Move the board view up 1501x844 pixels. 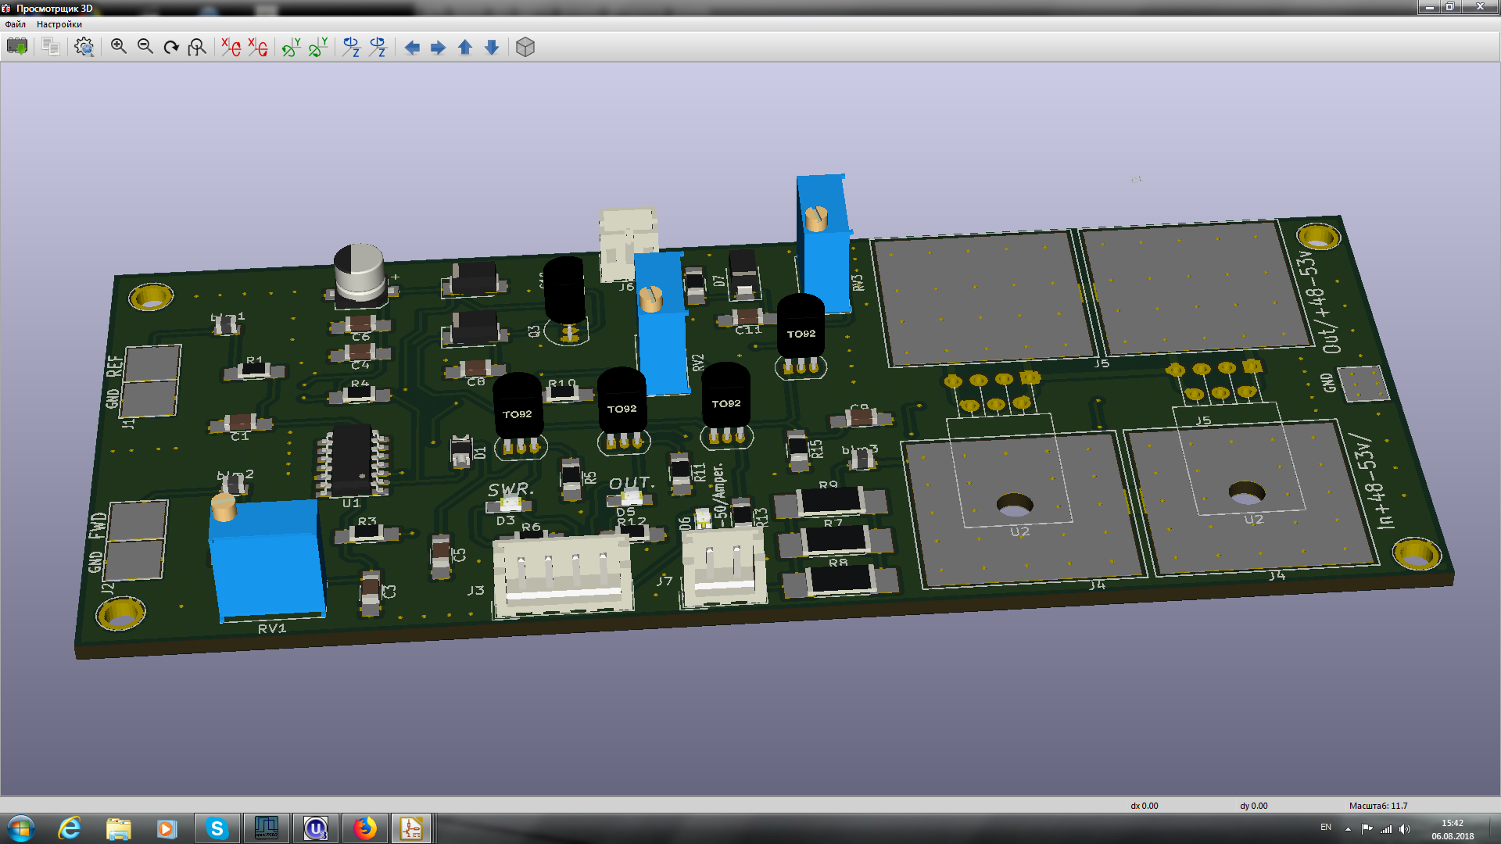point(465,48)
